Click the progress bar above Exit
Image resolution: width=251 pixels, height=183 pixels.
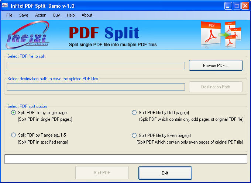point(125,159)
